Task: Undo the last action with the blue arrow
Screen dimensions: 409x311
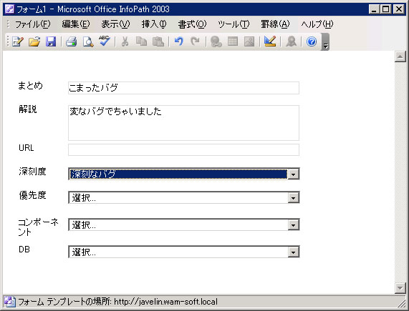Action: pos(178,41)
